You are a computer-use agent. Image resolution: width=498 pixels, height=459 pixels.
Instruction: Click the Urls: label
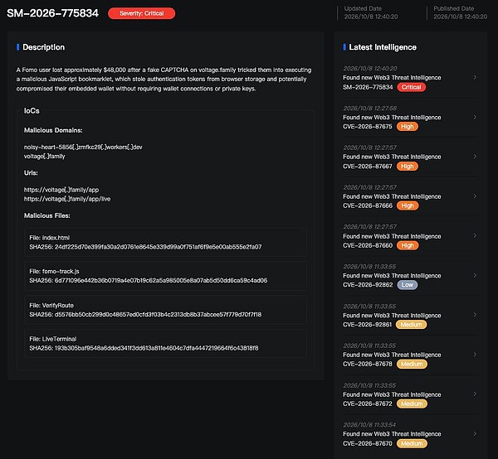[31, 173]
